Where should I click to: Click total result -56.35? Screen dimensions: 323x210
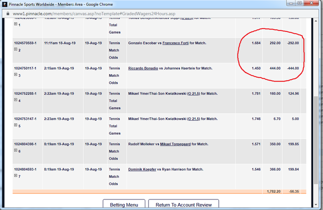[x=294, y=192]
